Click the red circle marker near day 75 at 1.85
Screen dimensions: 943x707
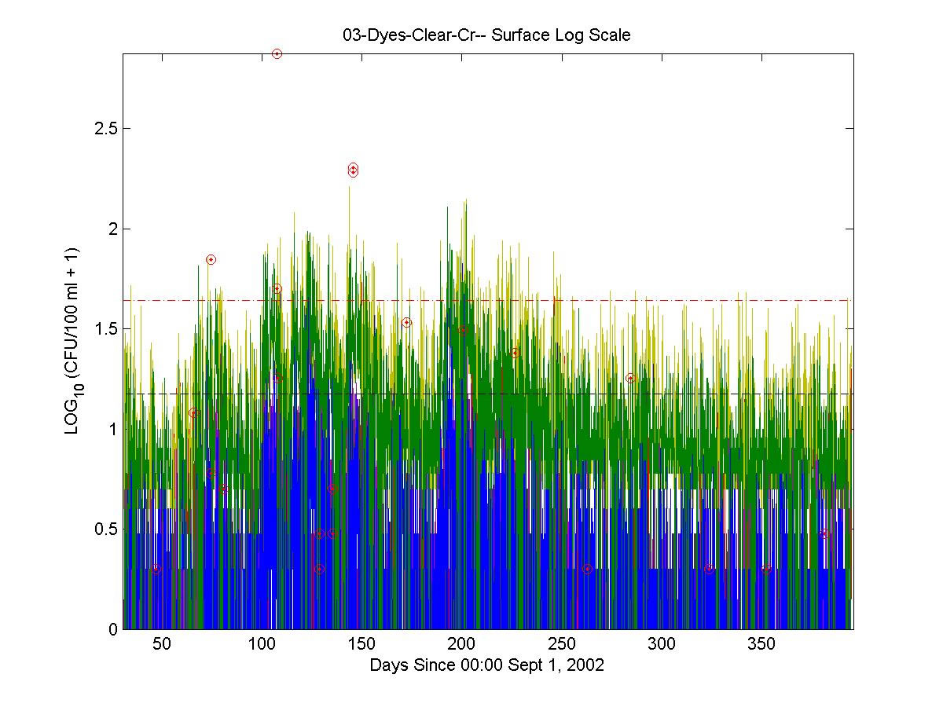(x=211, y=259)
